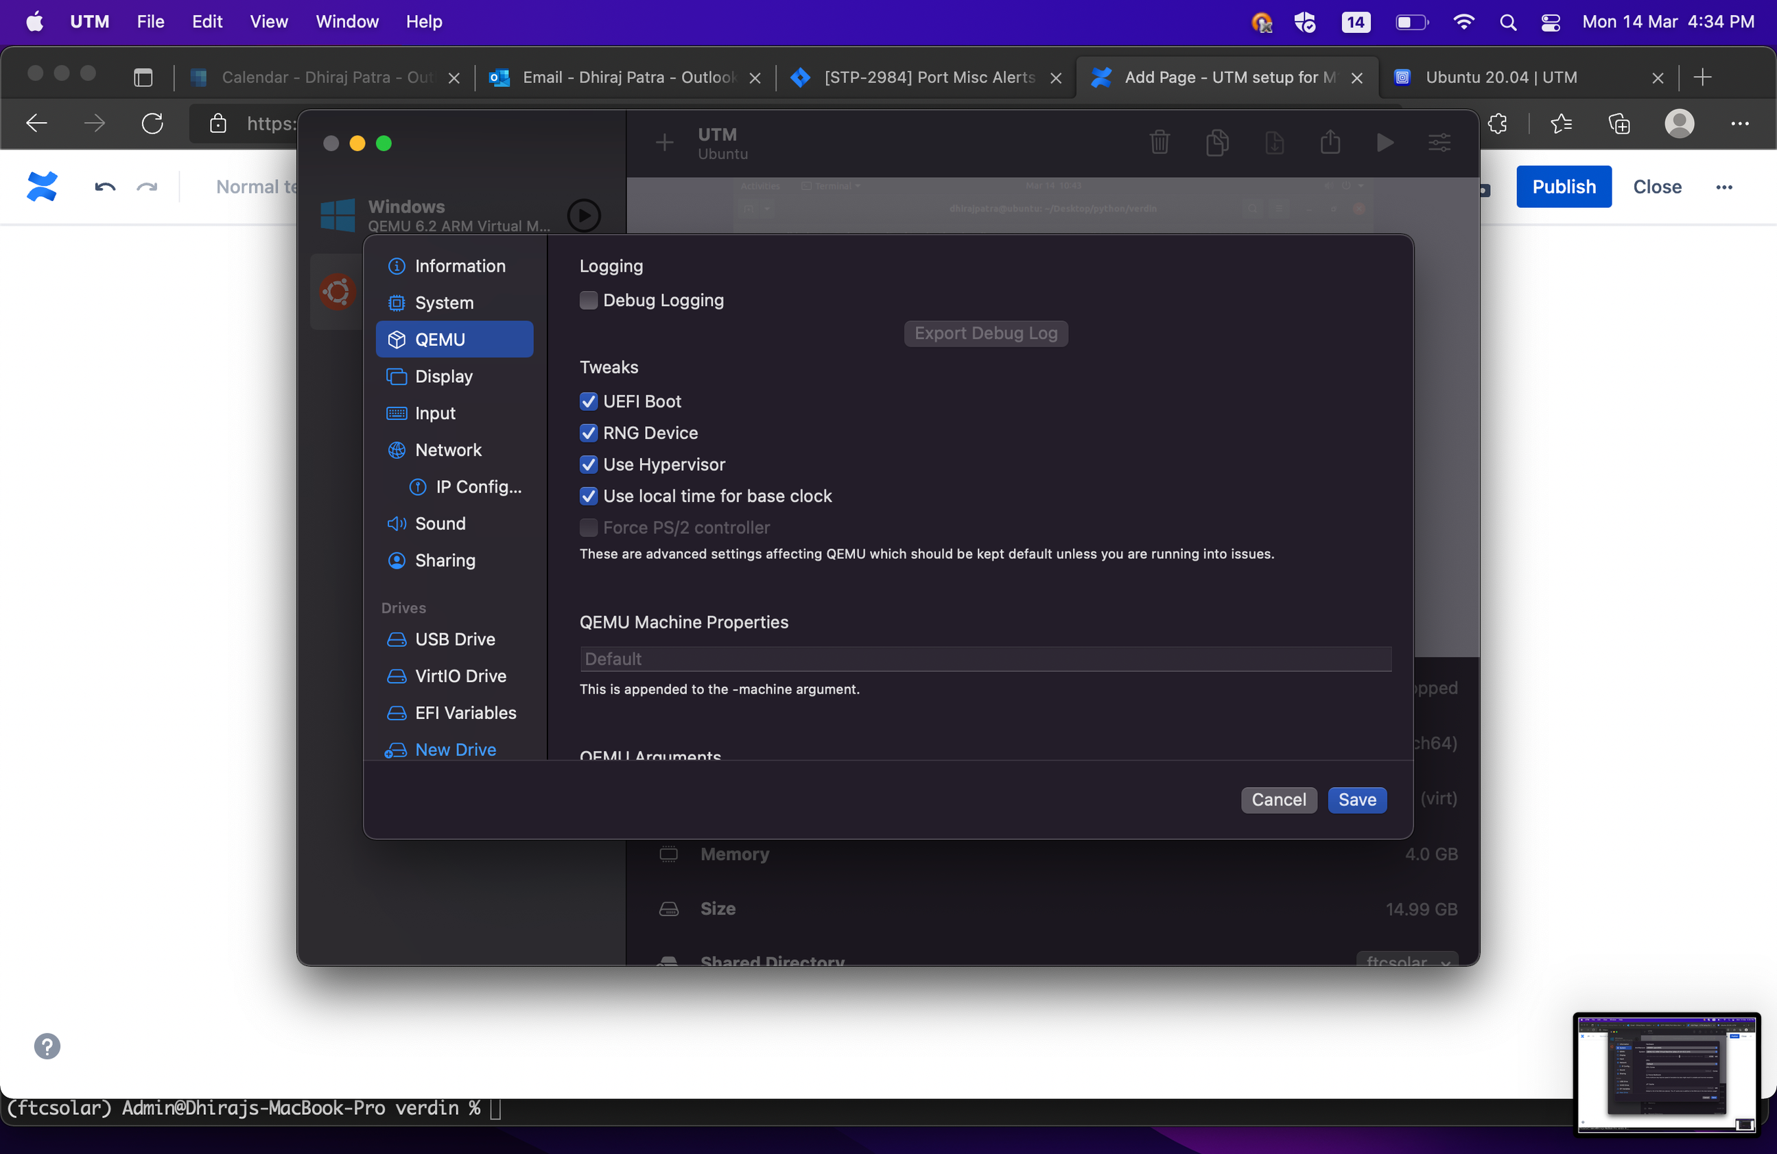
Task: Open Confluence editor more options ellipsis
Action: point(1724,187)
